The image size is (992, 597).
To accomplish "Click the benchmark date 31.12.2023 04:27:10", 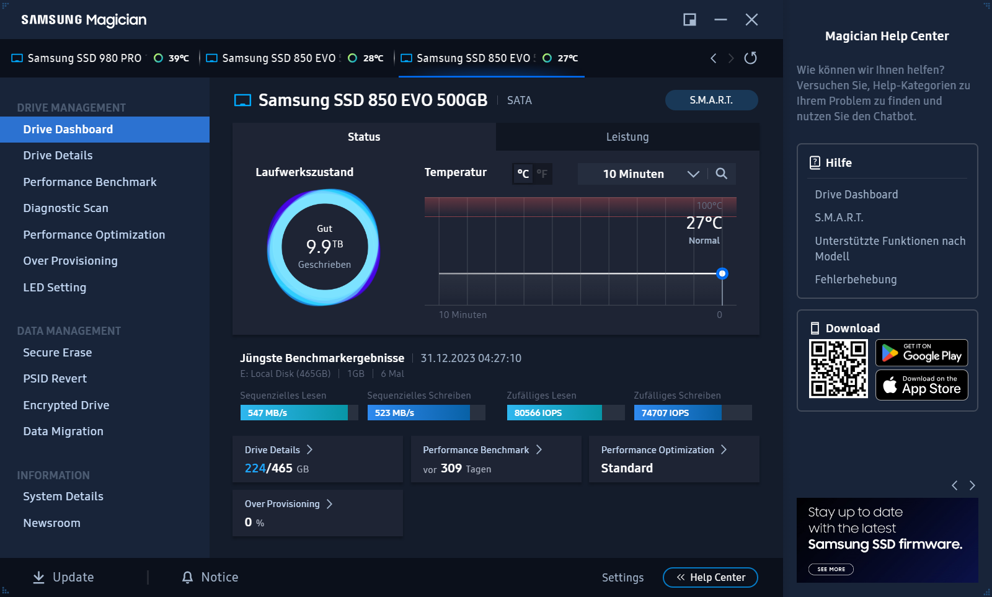I will (x=471, y=358).
